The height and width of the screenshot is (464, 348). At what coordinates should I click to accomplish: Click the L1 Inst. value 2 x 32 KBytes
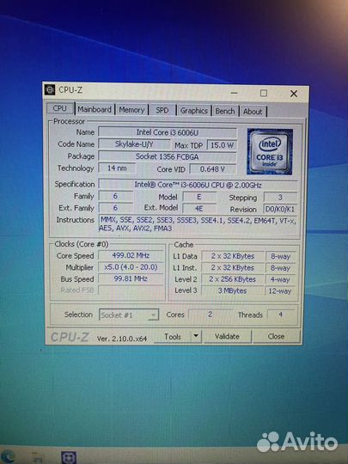coord(233,268)
